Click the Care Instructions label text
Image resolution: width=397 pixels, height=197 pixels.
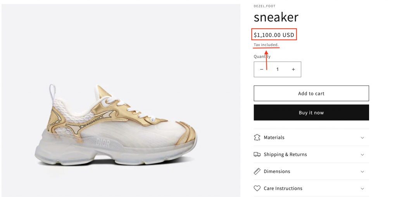click(x=283, y=189)
